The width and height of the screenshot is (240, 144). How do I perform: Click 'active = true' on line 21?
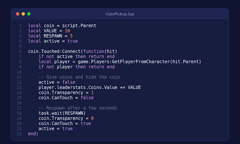tap(55, 129)
